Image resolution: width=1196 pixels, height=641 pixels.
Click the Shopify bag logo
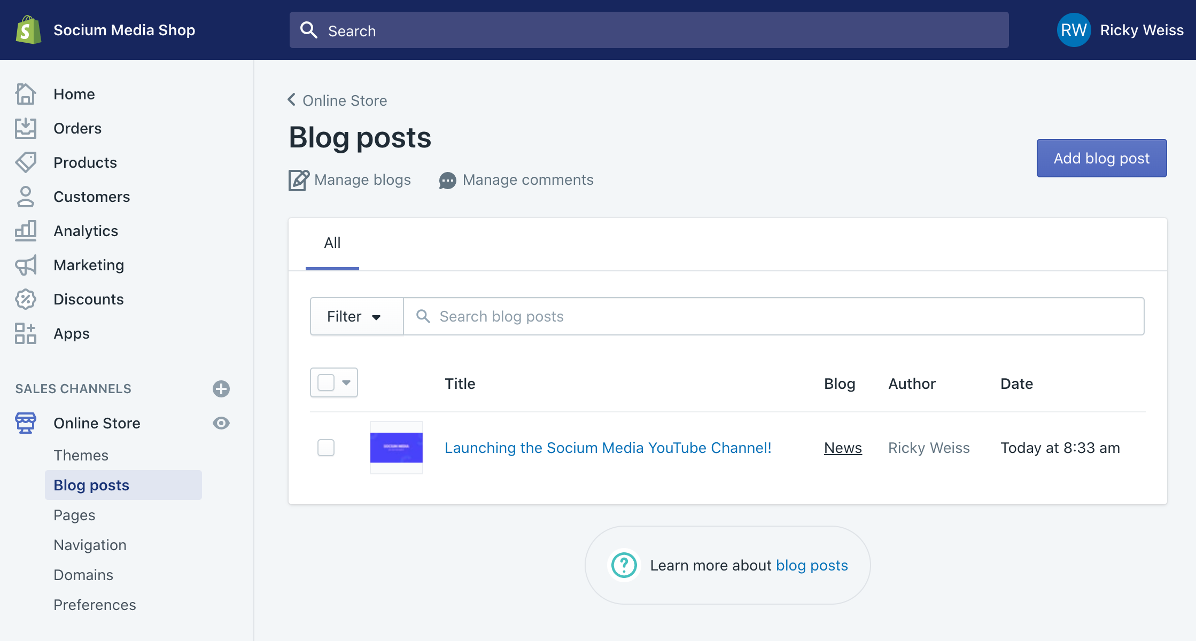coord(28,30)
